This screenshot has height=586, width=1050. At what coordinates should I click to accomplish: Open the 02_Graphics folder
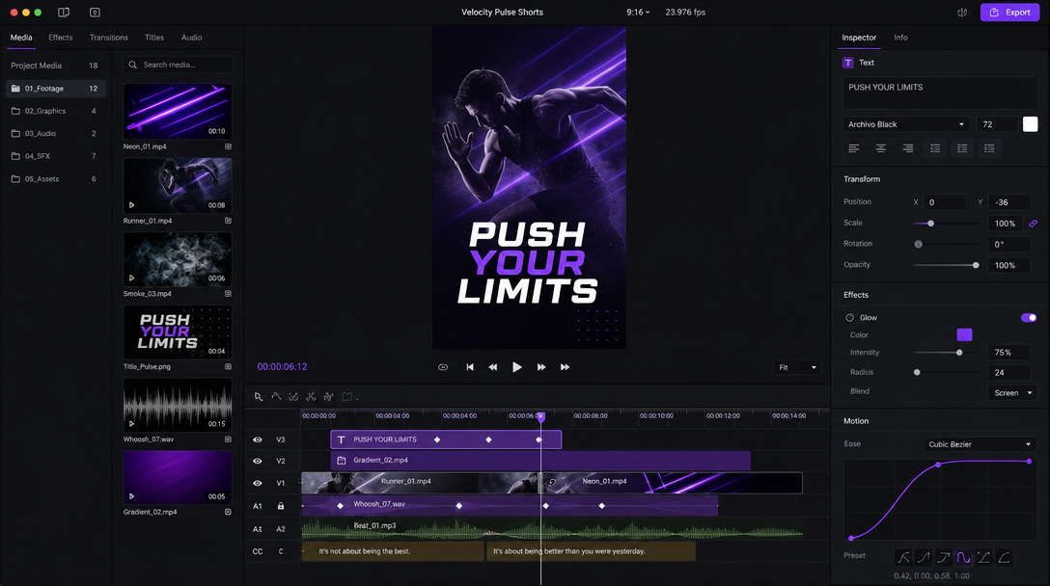point(56,111)
